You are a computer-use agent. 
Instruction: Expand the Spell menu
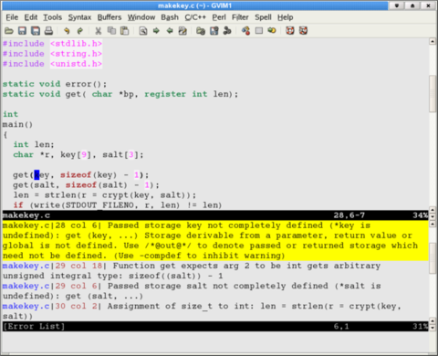[263, 17]
